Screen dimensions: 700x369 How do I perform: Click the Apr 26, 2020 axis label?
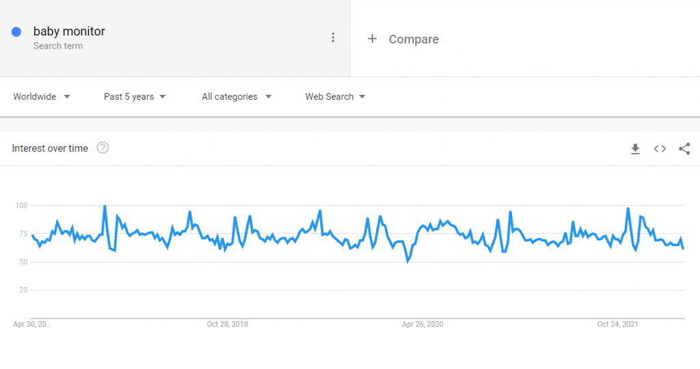[x=422, y=324]
